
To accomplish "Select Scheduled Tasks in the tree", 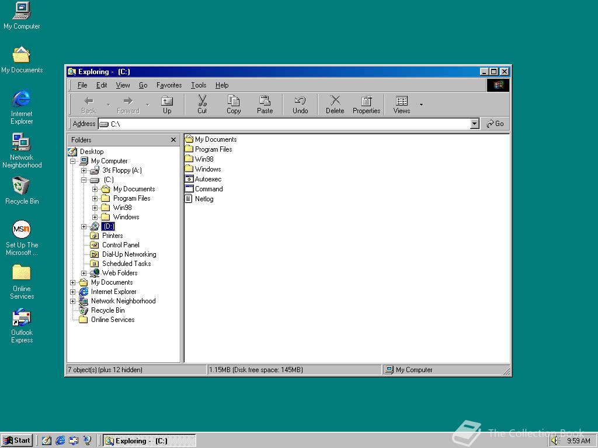I will click(126, 264).
